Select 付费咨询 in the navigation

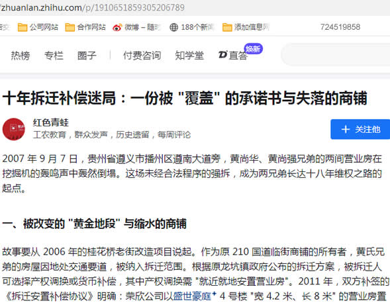142,55
